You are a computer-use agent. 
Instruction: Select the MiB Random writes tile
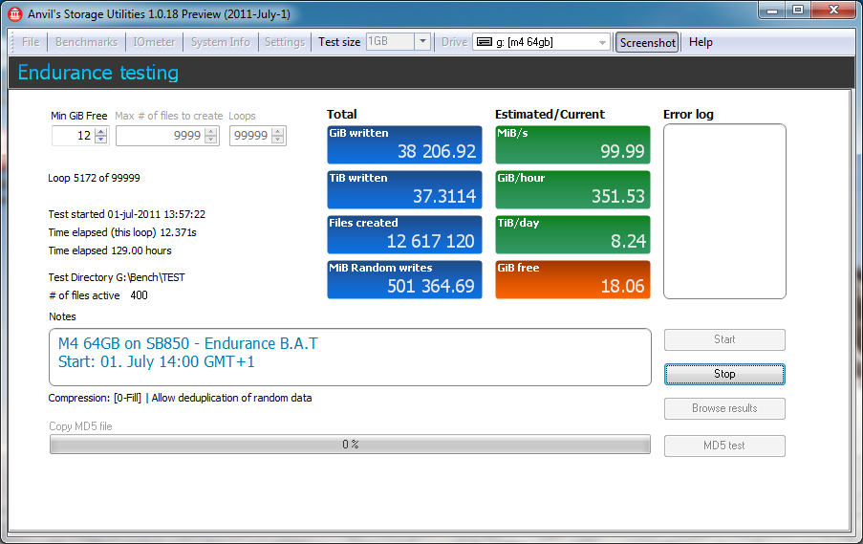(404, 280)
